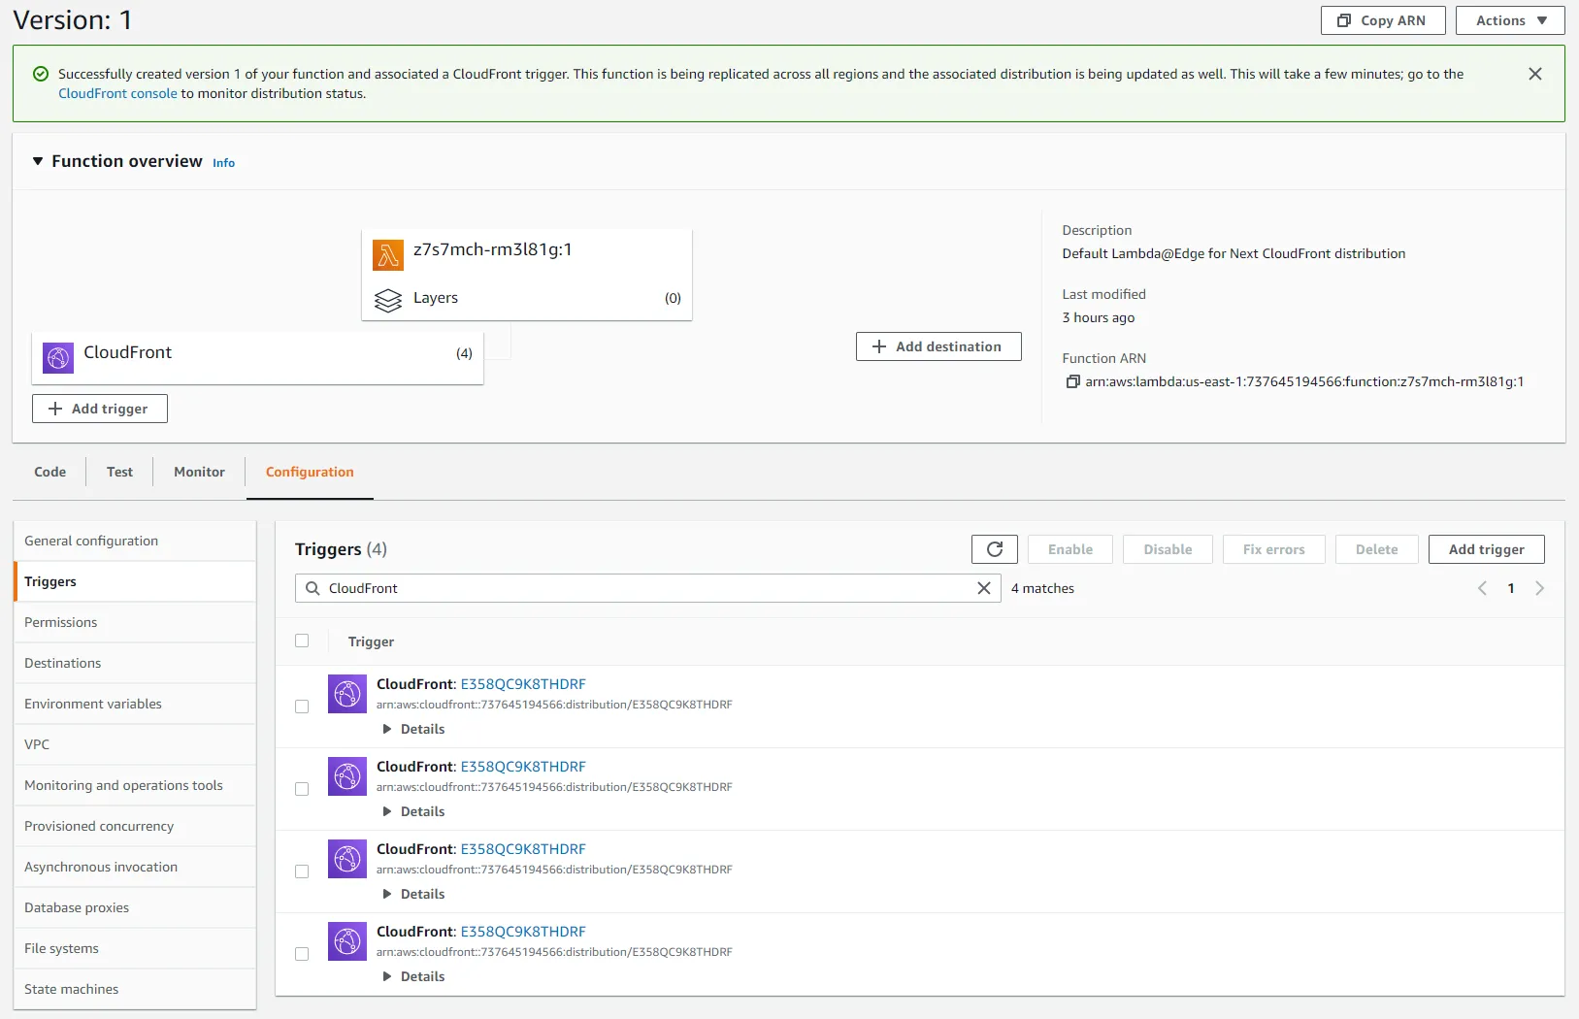
Task: Go to previous page of triggers
Action: (1482, 588)
